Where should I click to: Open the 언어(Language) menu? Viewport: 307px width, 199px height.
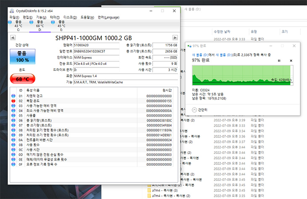click(109, 17)
